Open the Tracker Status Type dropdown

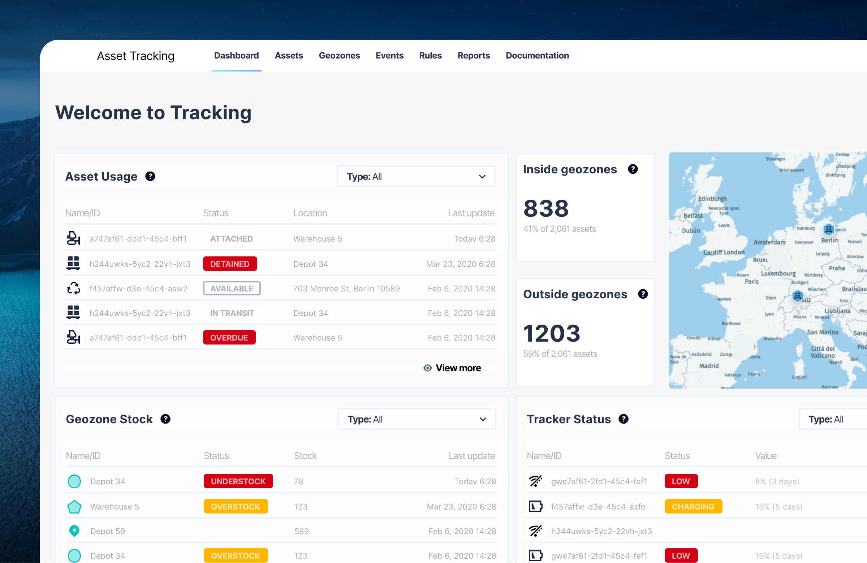pos(834,419)
